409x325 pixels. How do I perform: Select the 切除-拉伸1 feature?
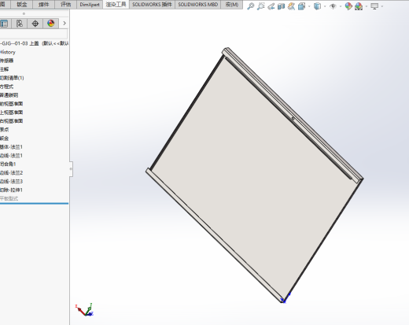pyautogui.click(x=12, y=190)
